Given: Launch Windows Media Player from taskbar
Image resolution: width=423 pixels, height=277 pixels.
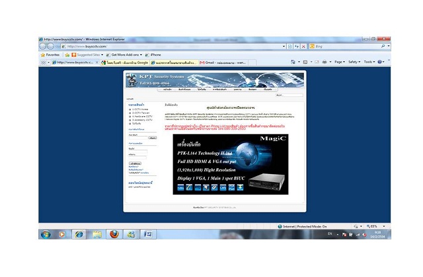Looking at the screenshot, I should 61,235.
